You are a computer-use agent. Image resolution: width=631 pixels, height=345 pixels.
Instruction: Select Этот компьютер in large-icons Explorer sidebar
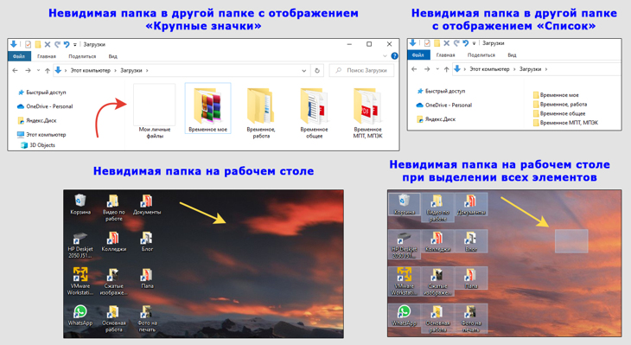(41, 135)
